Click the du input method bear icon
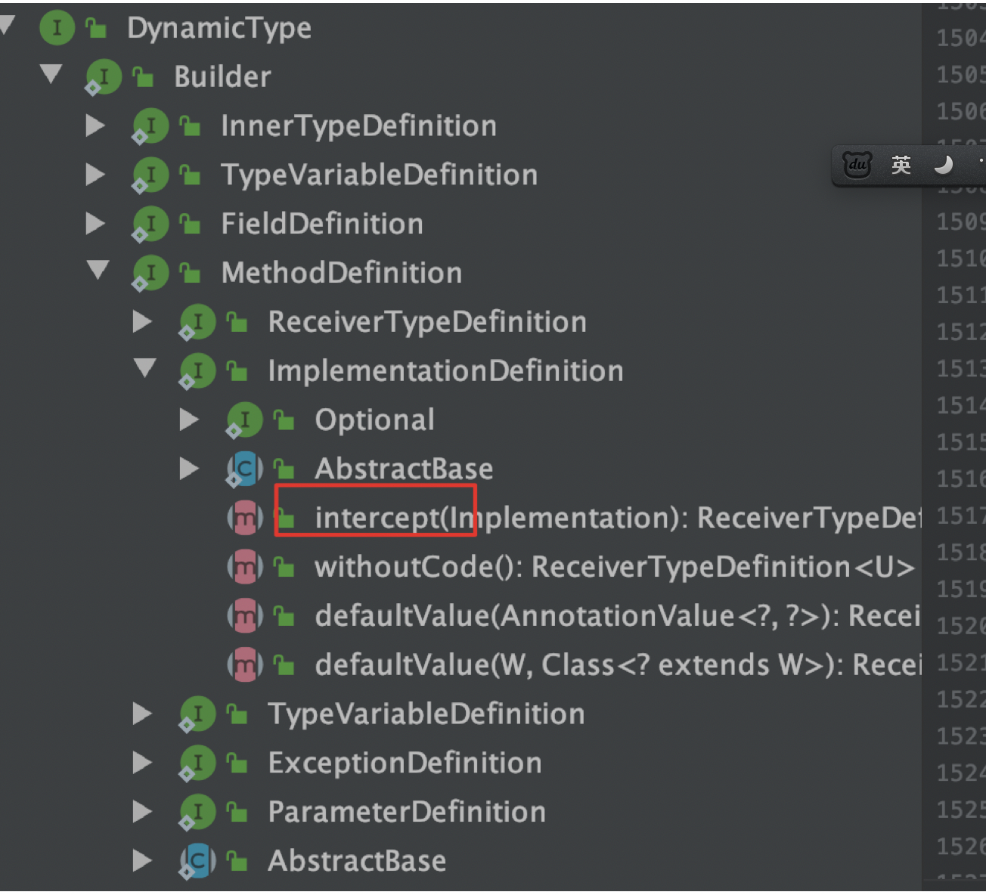The width and height of the screenshot is (986, 895). coord(857,164)
